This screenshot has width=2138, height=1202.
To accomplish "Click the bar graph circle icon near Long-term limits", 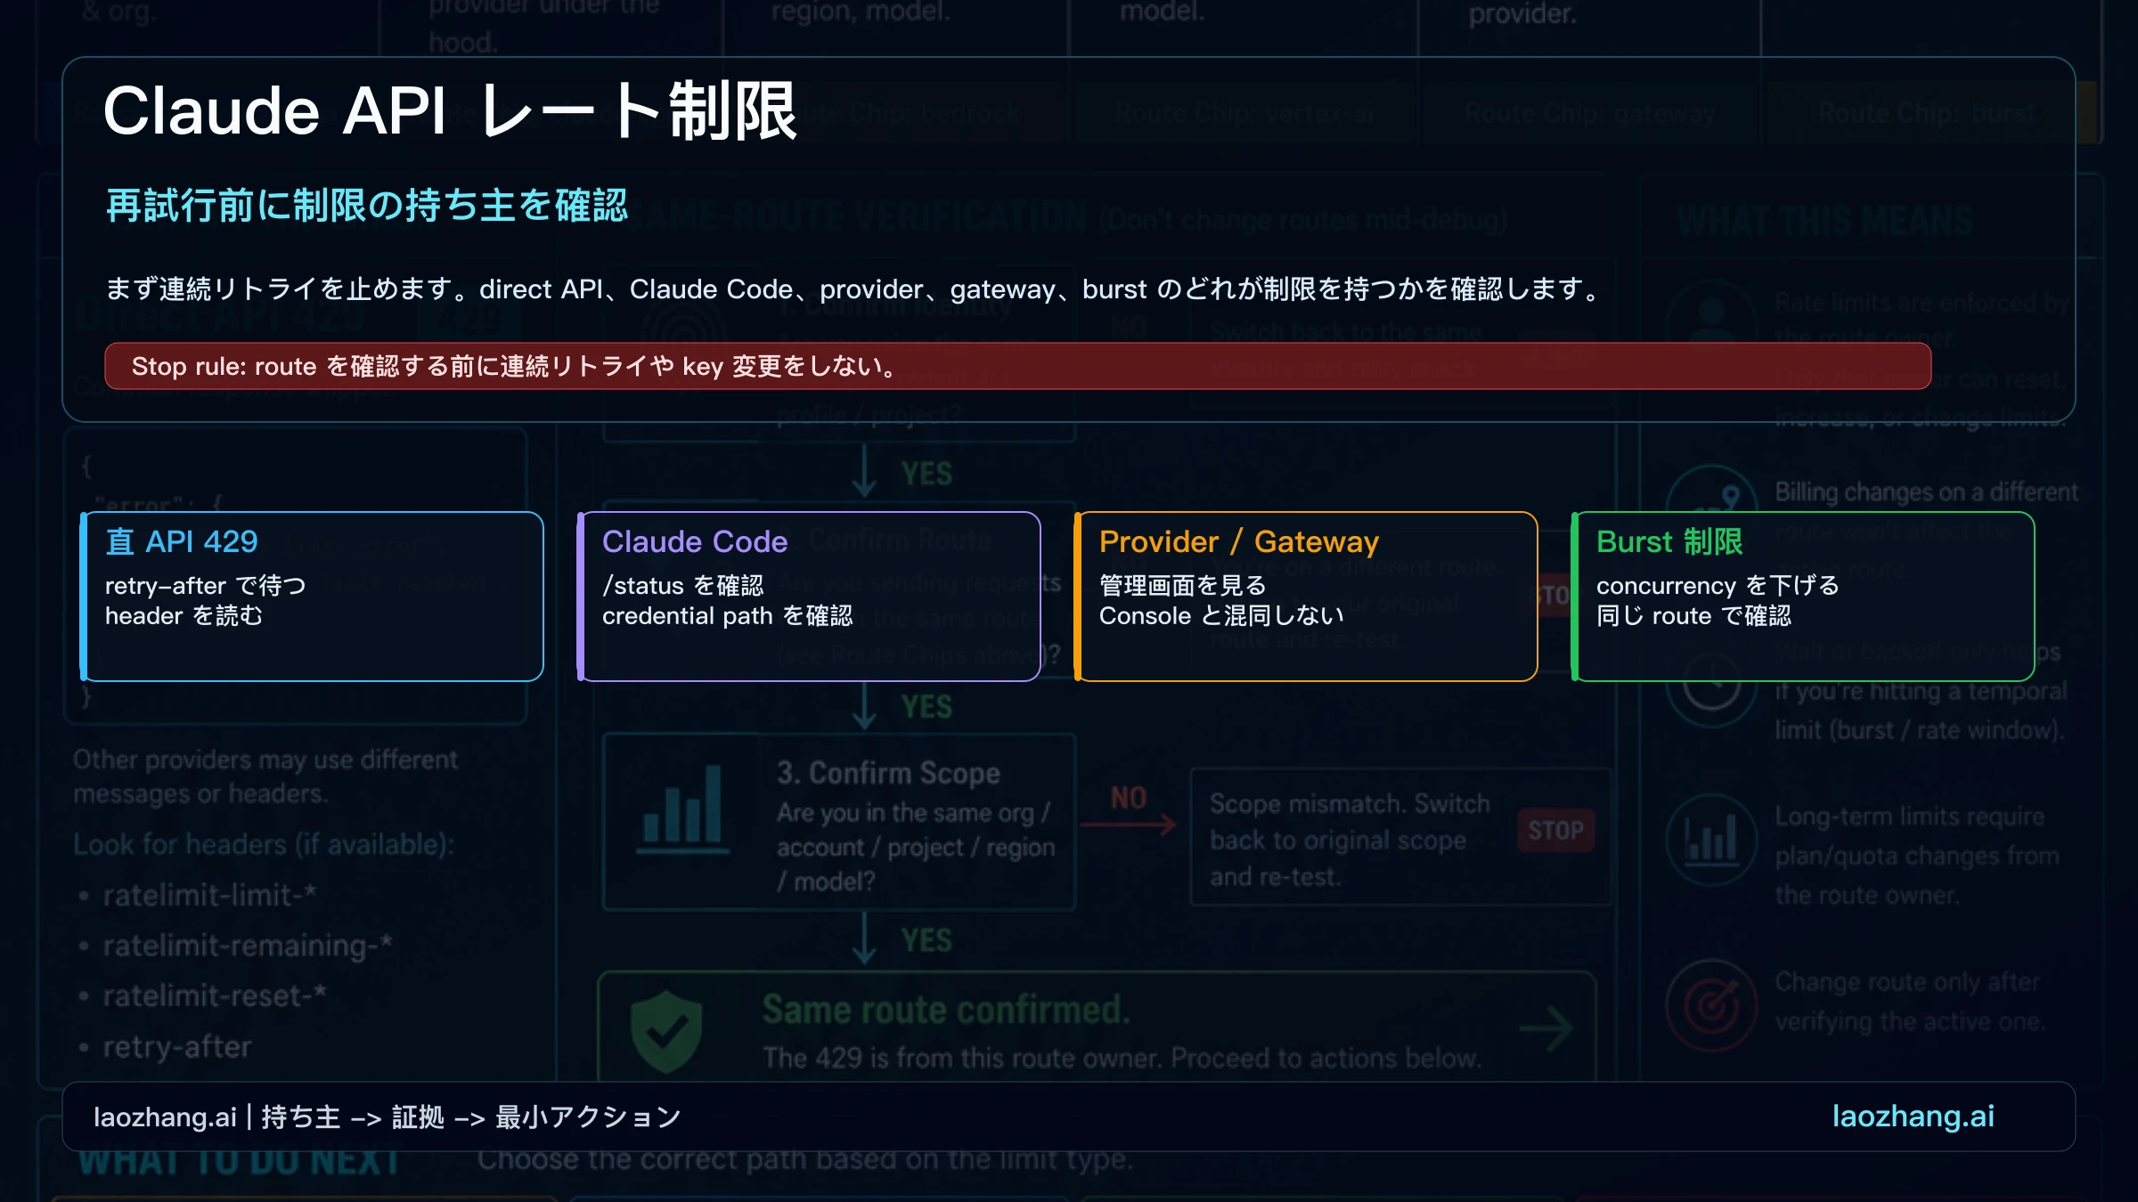I will click(x=1711, y=839).
